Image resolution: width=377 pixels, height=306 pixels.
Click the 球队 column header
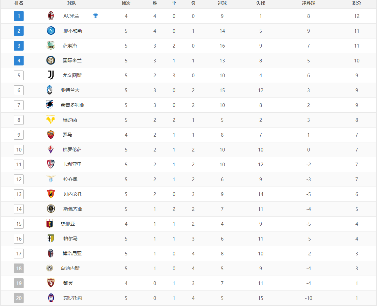(72, 3)
